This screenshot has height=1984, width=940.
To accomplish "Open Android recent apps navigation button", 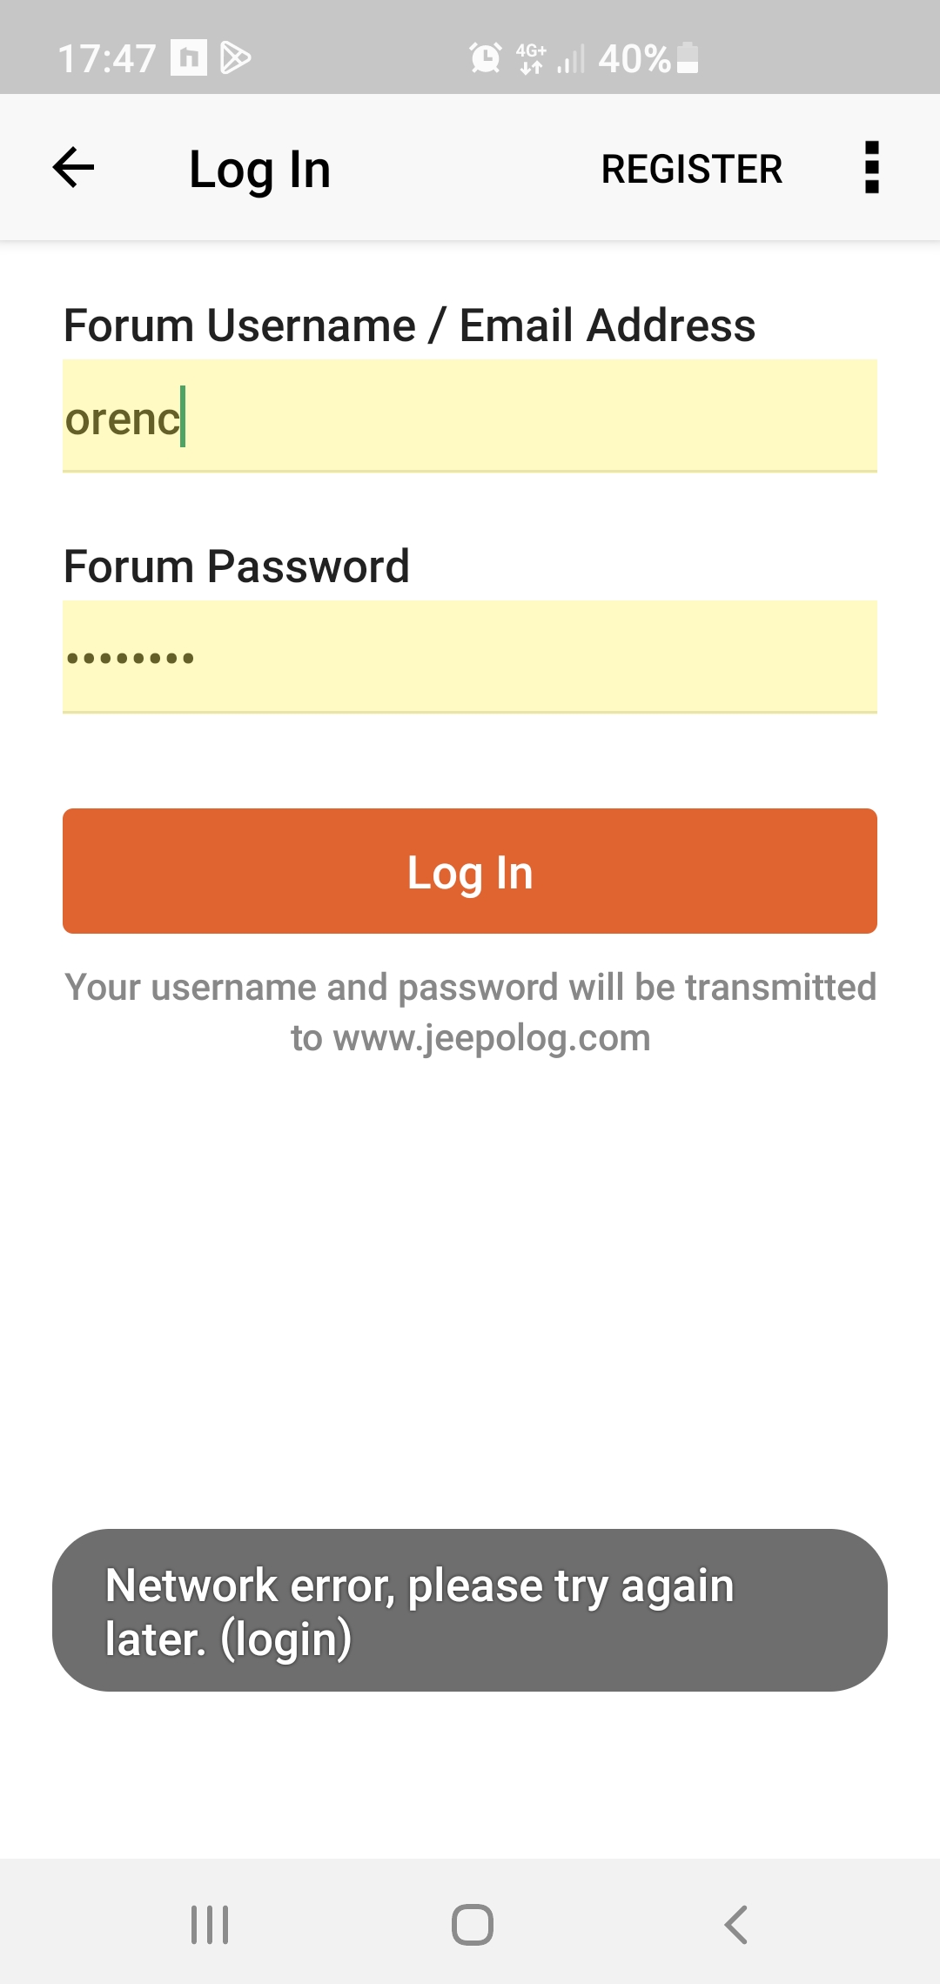I will point(210,1924).
